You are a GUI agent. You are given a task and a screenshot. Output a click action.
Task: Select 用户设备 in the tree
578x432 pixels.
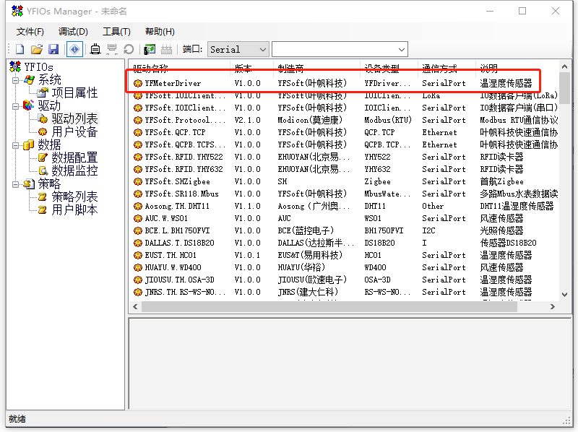tap(74, 131)
